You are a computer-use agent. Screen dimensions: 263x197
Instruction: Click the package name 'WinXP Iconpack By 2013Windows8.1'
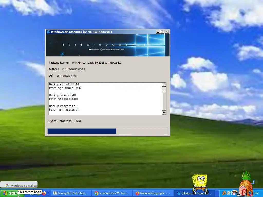coord(97,63)
